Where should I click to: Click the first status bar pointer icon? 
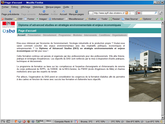[x=3, y=121]
